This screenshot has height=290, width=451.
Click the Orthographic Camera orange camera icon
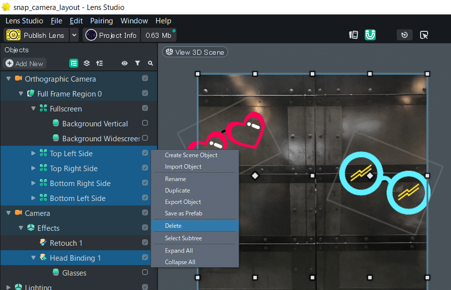point(18,79)
